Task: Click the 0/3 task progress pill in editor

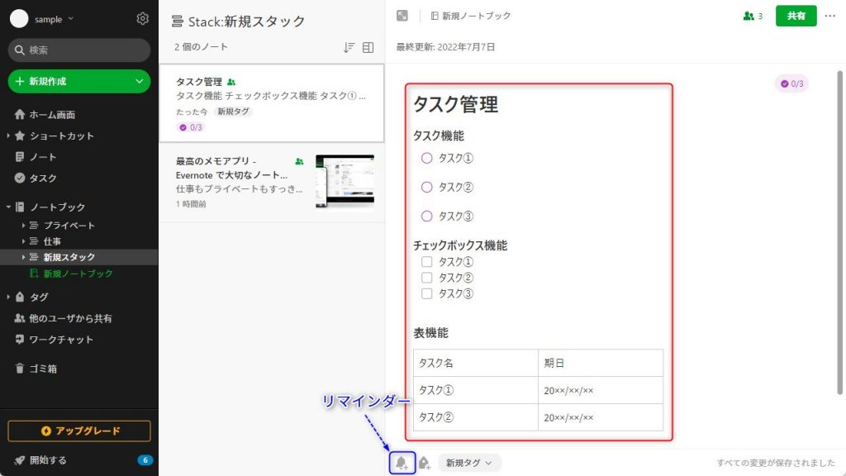Action: click(791, 83)
